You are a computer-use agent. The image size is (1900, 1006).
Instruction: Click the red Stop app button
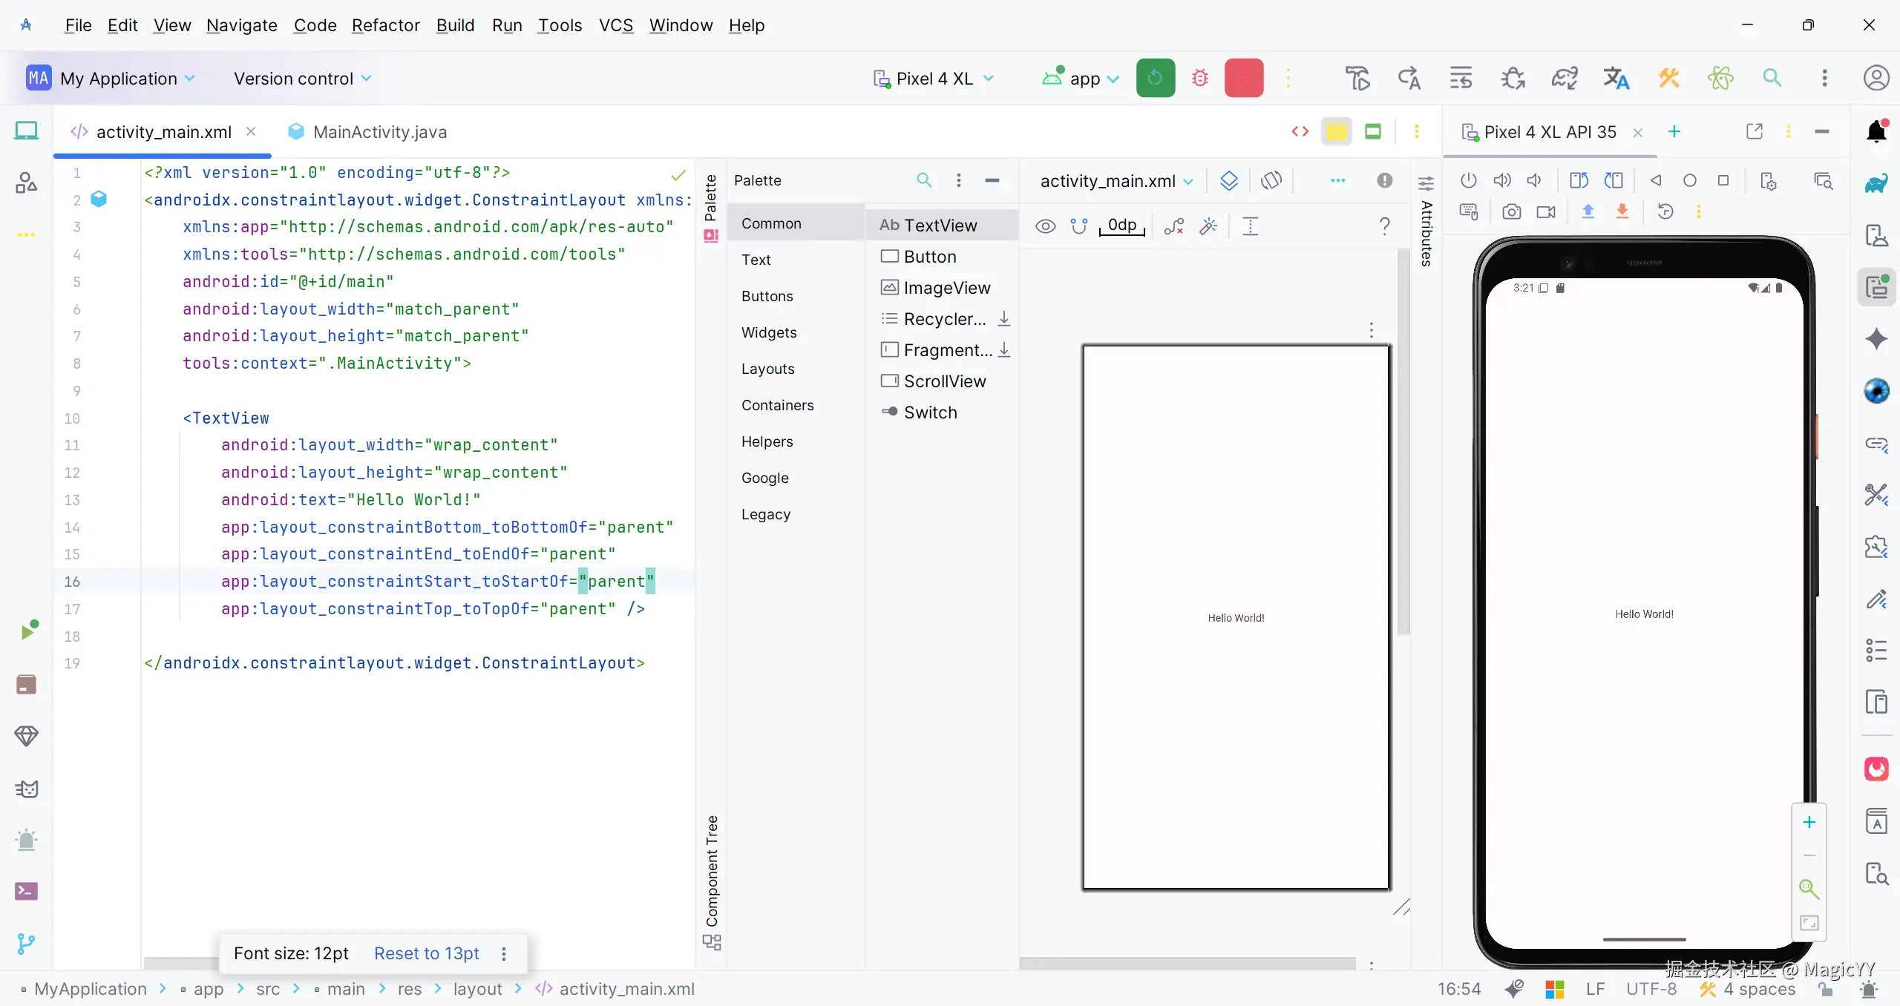coord(1244,78)
